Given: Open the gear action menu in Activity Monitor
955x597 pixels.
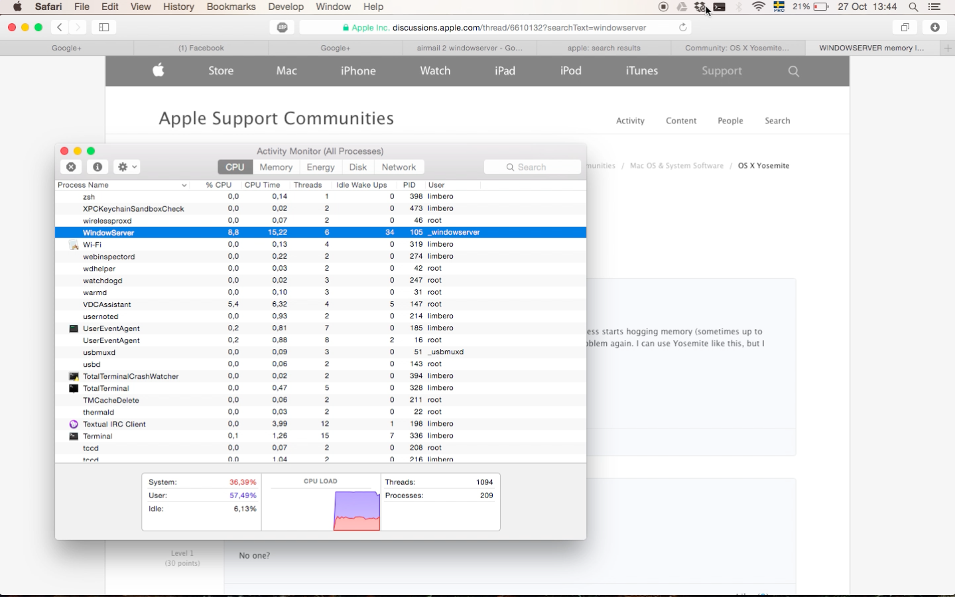Looking at the screenshot, I should [127, 167].
